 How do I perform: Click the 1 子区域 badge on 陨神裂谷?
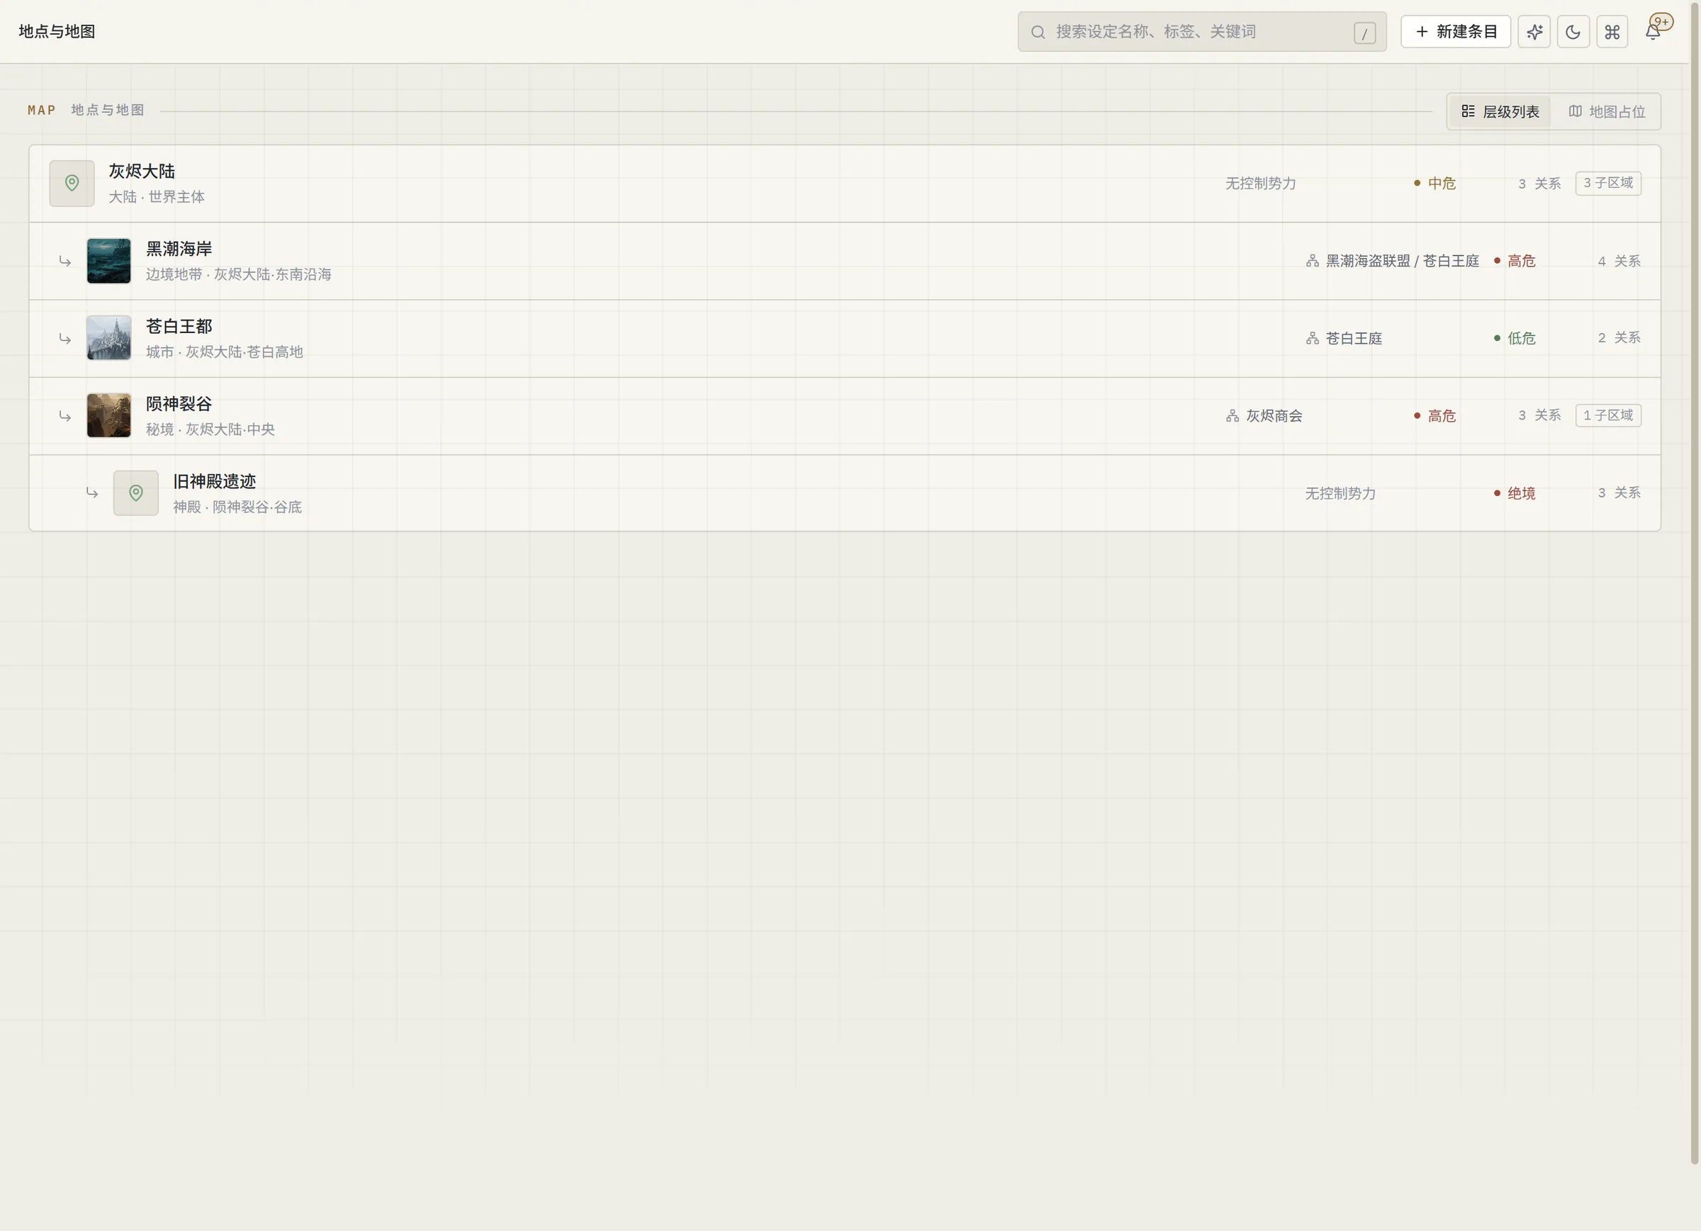click(x=1608, y=415)
